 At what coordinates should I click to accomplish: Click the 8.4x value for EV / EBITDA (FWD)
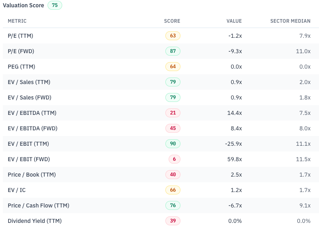pos(236,129)
